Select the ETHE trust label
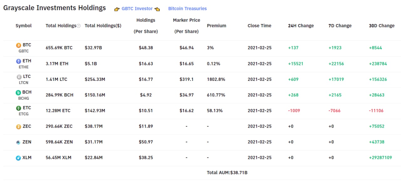This screenshot has width=401, height=182. click(23, 67)
